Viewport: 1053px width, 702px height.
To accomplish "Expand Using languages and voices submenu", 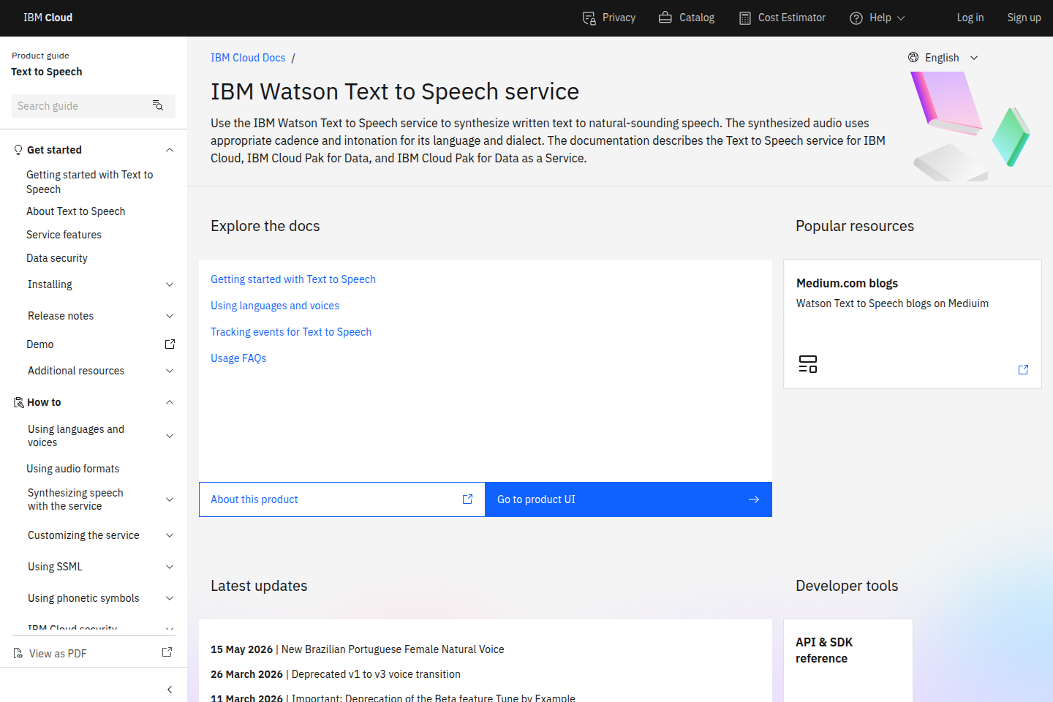I will tap(170, 436).
